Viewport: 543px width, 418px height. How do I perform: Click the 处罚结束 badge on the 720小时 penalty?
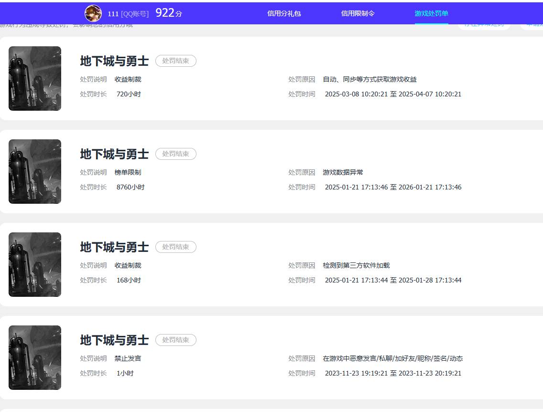coord(176,61)
